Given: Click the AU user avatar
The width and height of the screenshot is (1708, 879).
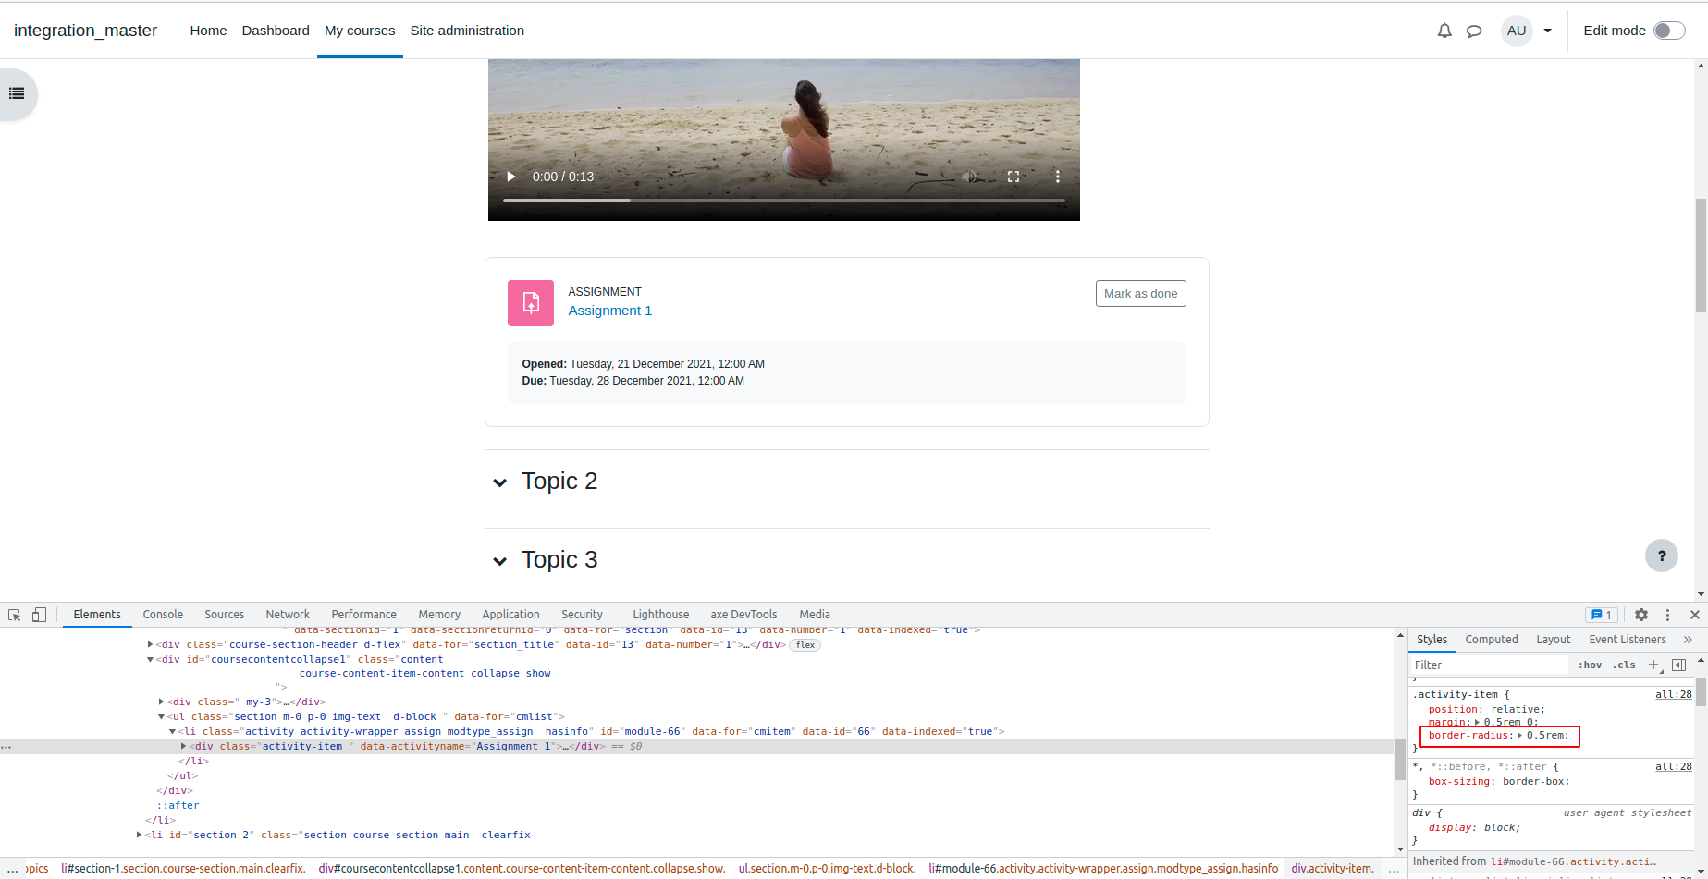Looking at the screenshot, I should click(x=1517, y=31).
